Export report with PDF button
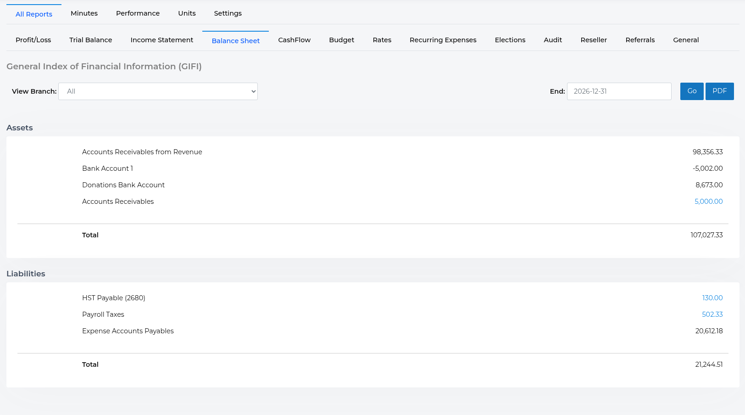Image resolution: width=745 pixels, height=415 pixels. tap(719, 91)
